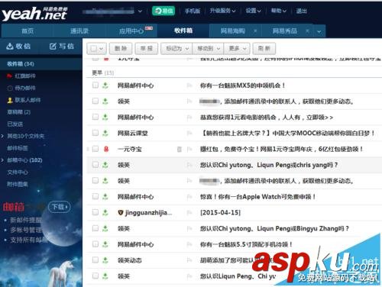
Task: Tick checkbox for jingguanzhijia email
Action: tap(95, 212)
